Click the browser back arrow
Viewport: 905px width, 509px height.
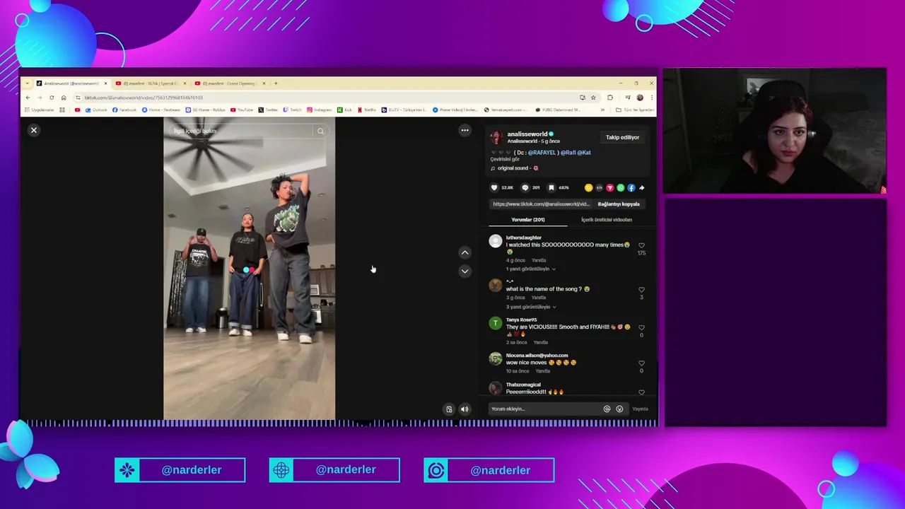click(28, 98)
